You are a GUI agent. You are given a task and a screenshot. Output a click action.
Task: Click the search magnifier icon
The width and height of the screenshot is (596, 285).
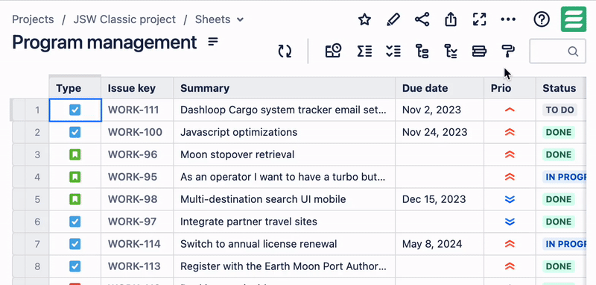point(573,51)
